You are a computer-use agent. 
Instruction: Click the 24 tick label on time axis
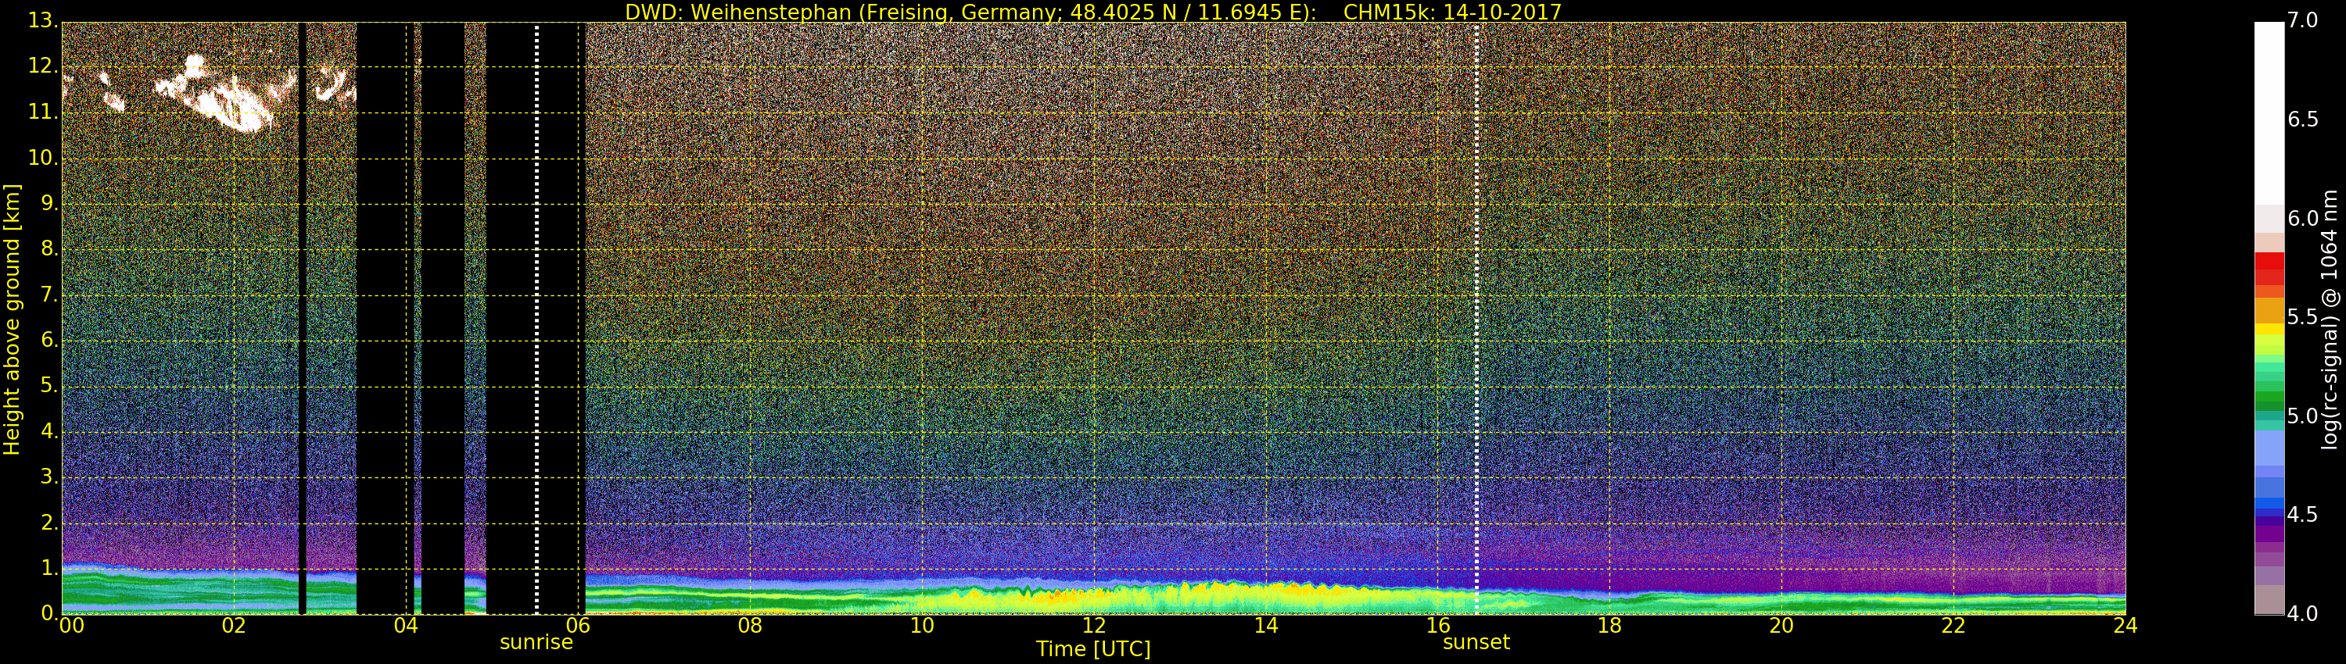point(2125,626)
